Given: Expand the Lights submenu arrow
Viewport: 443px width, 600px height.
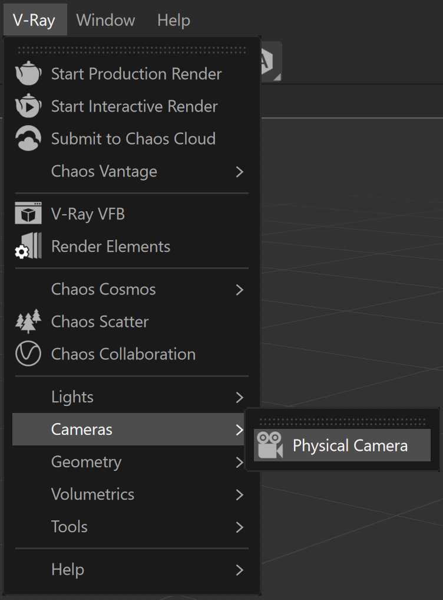Looking at the screenshot, I should [240, 397].
